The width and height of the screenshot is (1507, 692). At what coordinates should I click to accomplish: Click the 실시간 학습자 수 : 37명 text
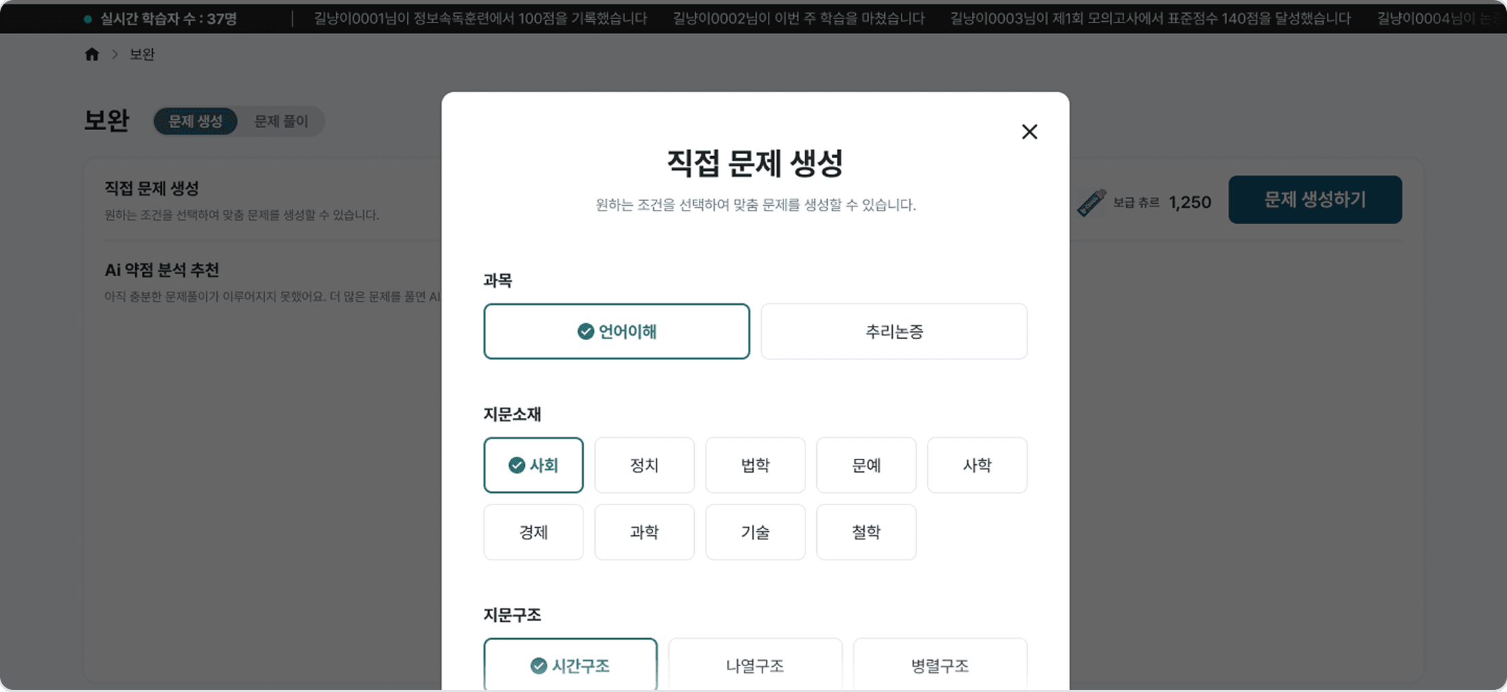(169, 19)
